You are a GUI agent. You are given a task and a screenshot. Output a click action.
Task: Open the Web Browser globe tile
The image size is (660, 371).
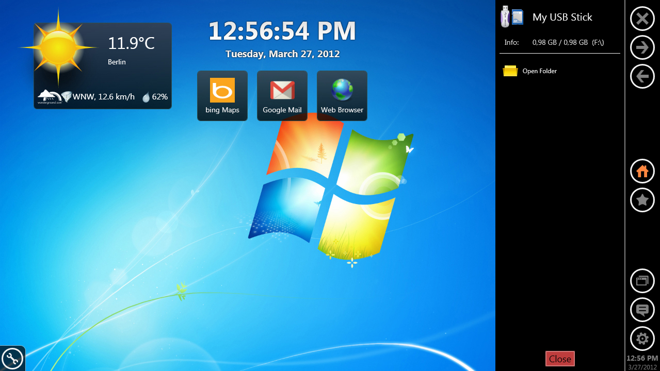pos(342,96)
